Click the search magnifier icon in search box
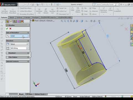This screenshot has height=100, width=133. 116,4
